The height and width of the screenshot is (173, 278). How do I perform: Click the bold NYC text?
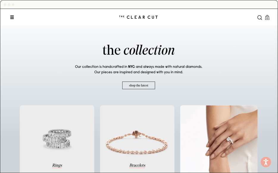[131, 67]
